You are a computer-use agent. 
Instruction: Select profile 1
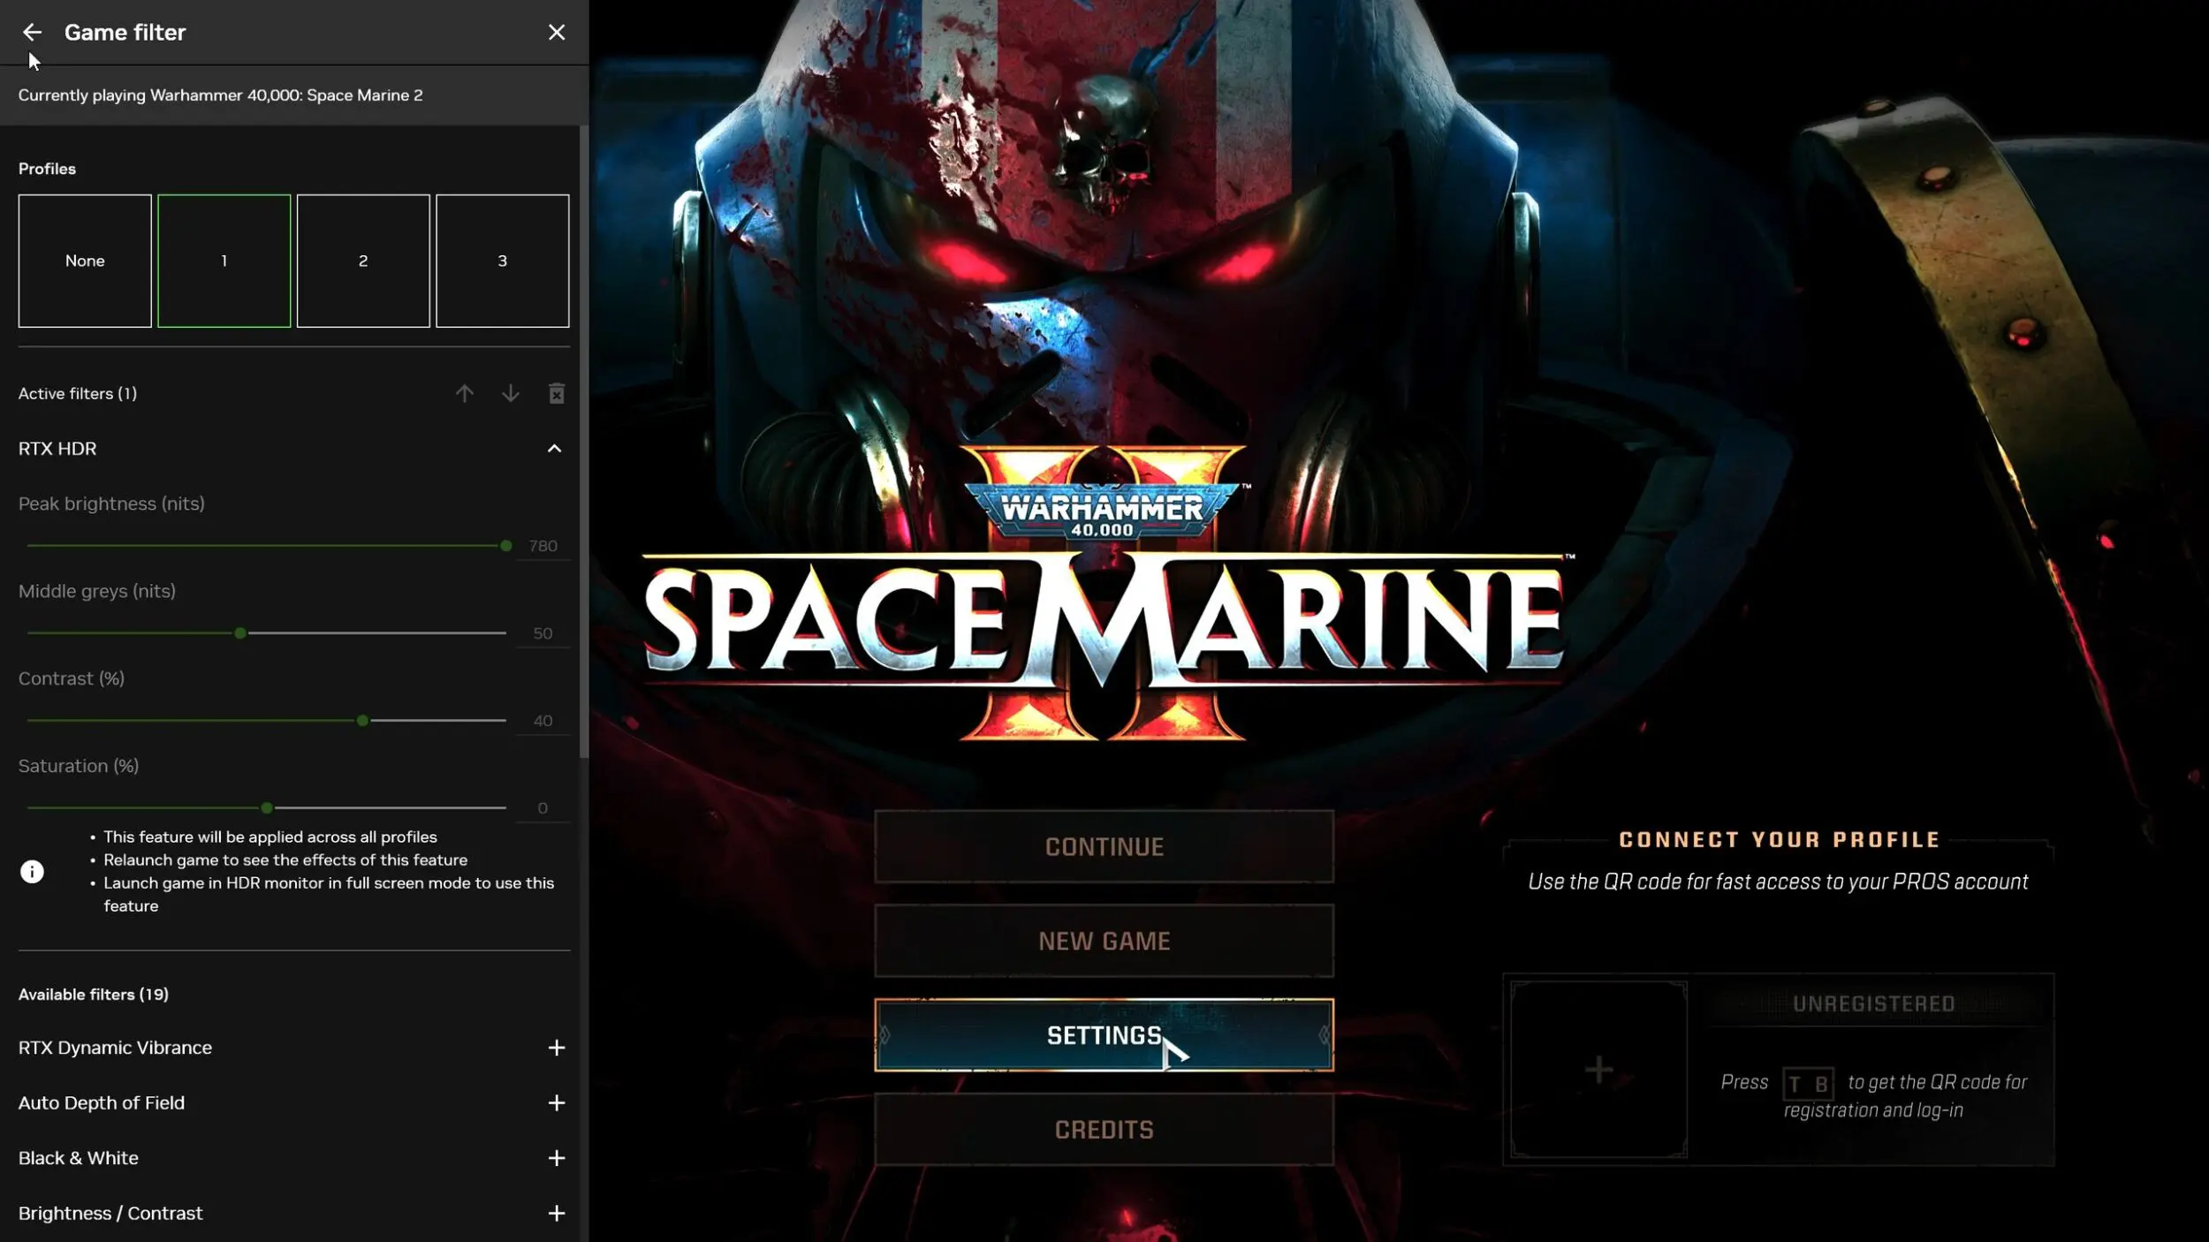click(224, 261)
